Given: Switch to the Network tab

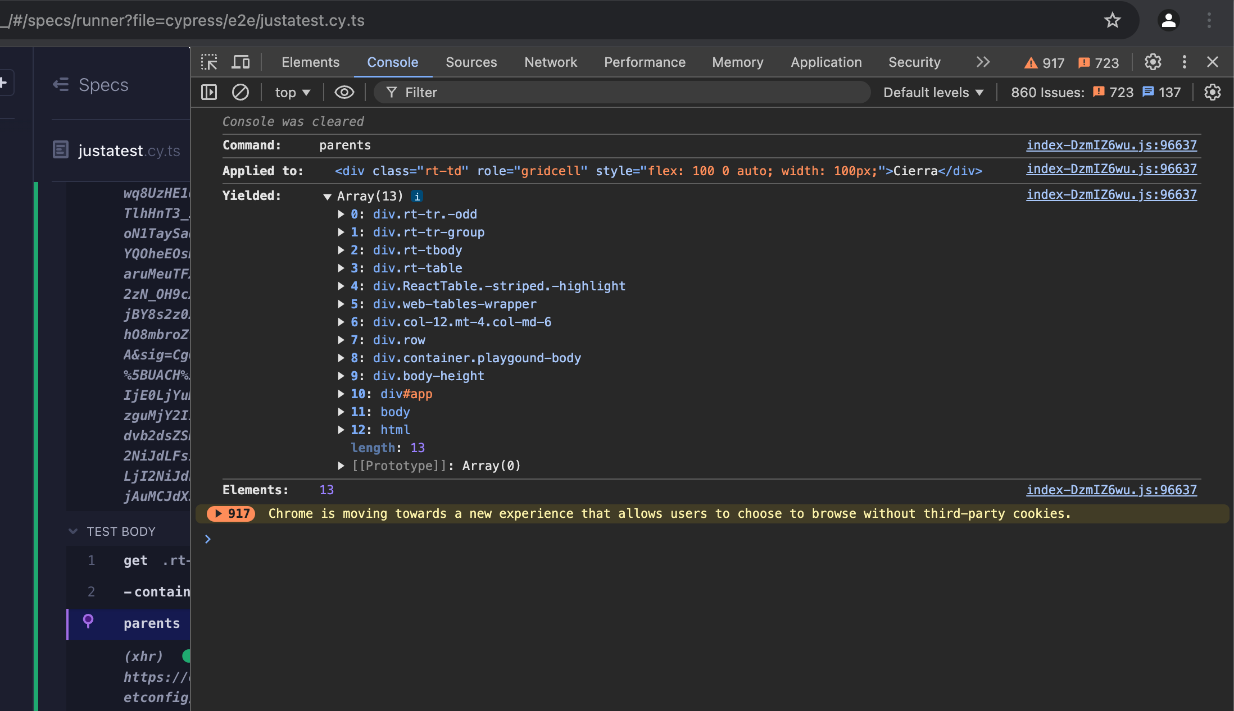Looking at the screenshot, I should (x=550, y=62).
